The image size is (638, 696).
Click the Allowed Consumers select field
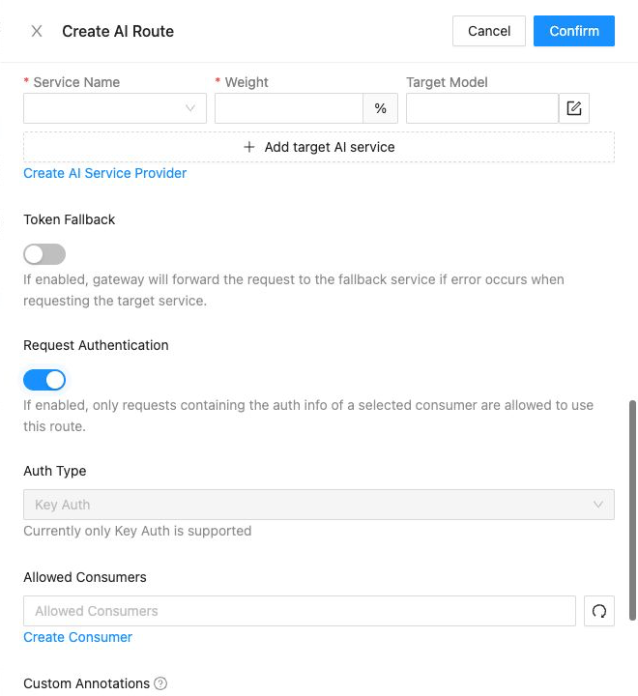(300, 611)
